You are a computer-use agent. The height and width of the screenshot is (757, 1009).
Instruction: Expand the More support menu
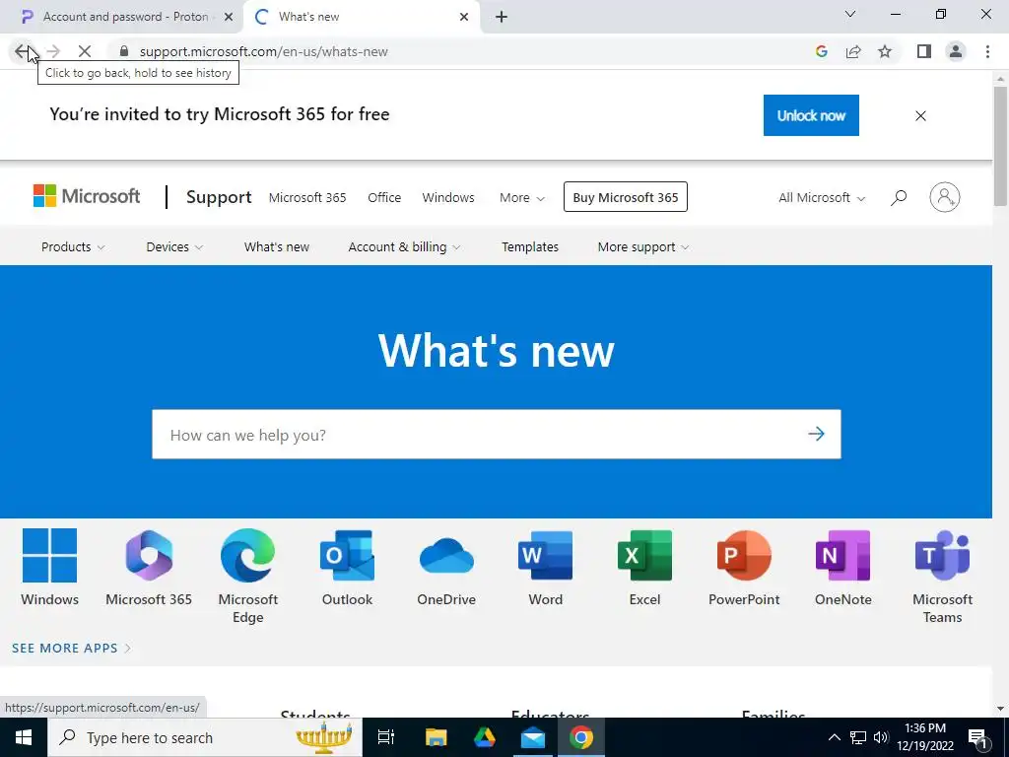tap(643, 247)
